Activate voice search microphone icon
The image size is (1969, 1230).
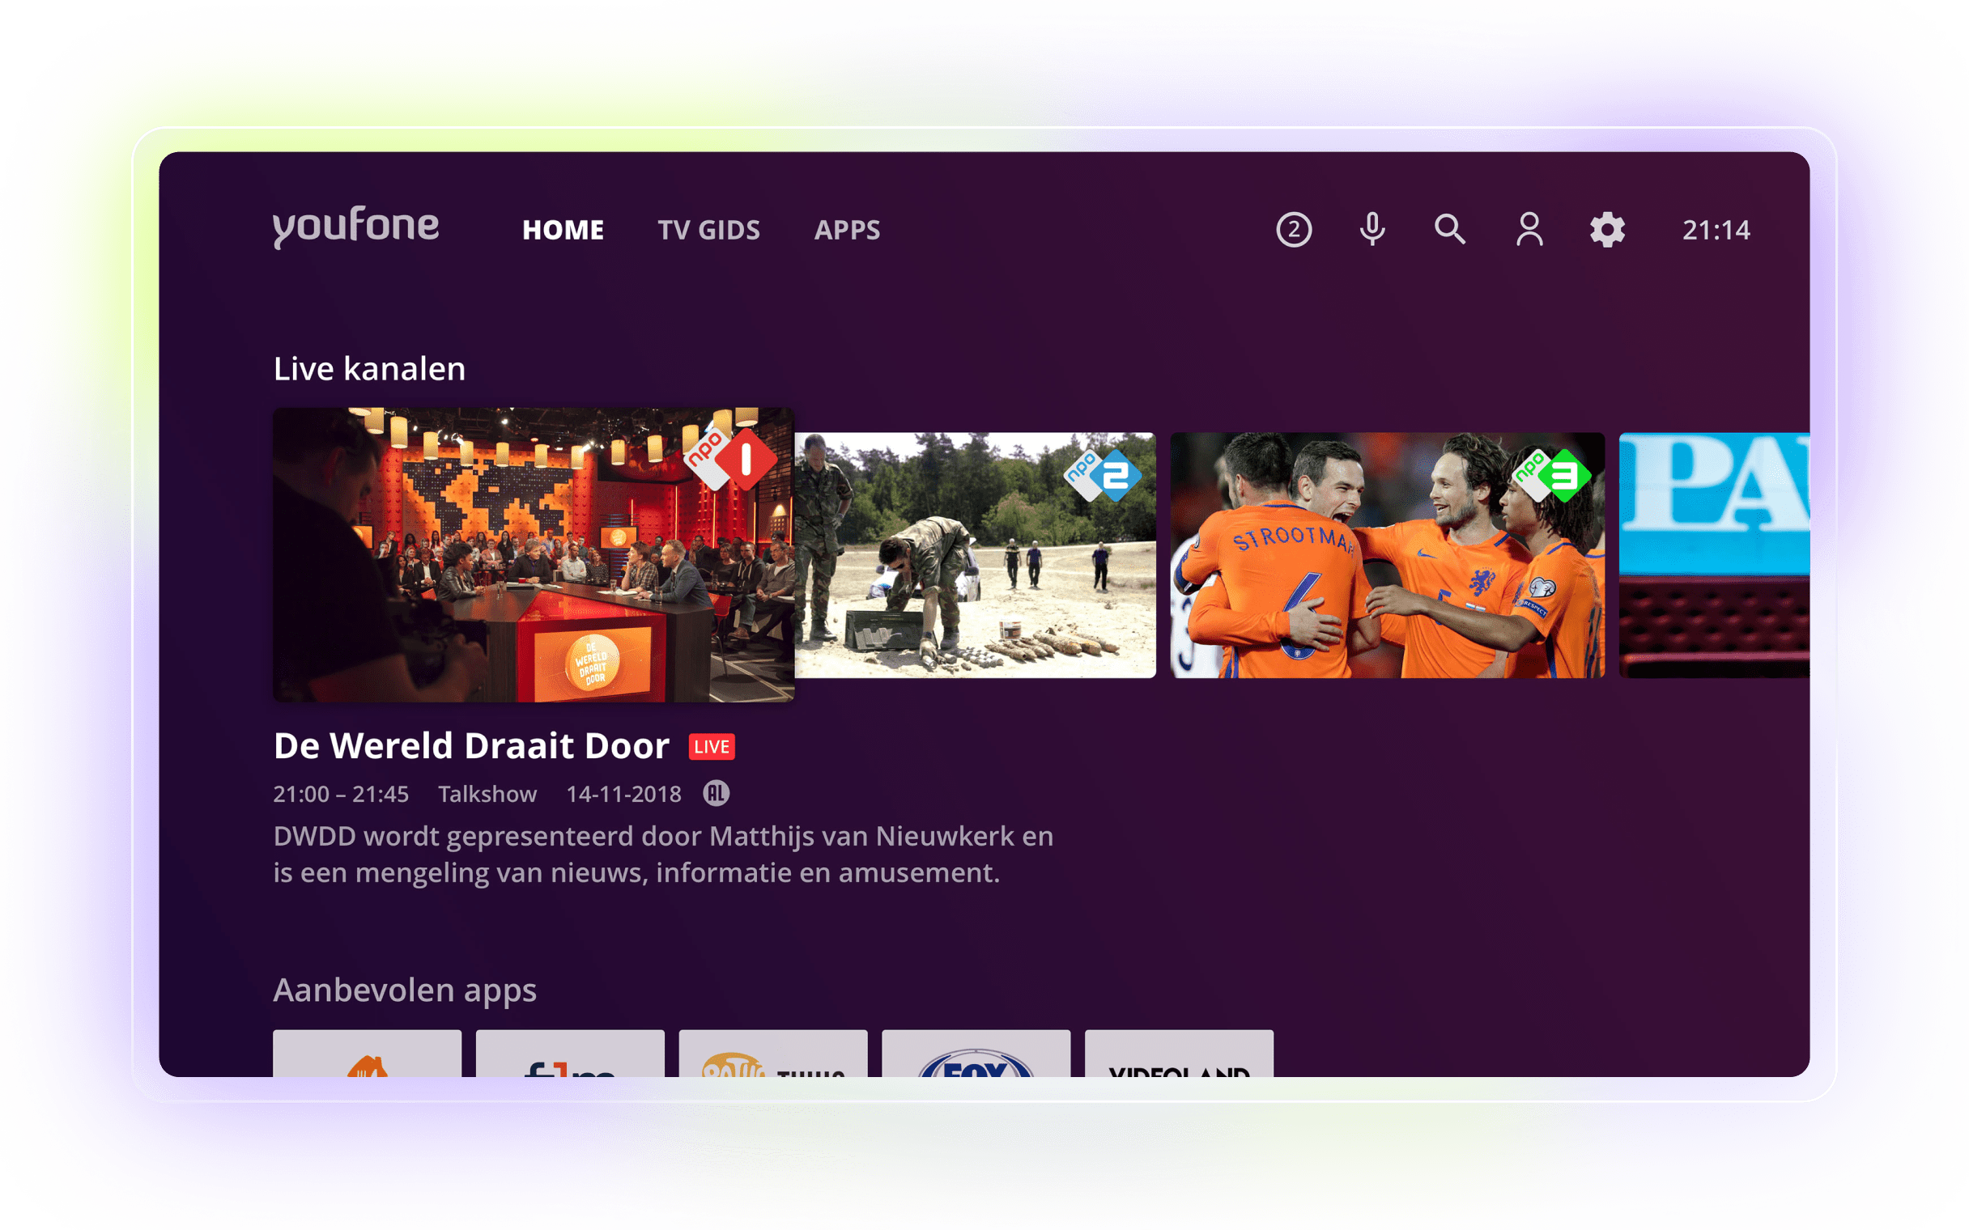coord(1371,229)
